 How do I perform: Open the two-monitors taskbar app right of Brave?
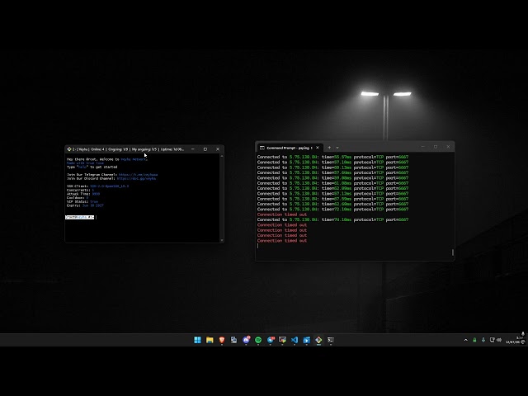[x=234, y=340]
